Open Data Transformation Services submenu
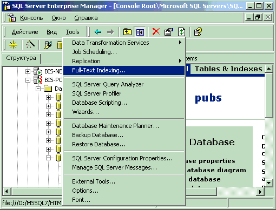 click(124, 43)
